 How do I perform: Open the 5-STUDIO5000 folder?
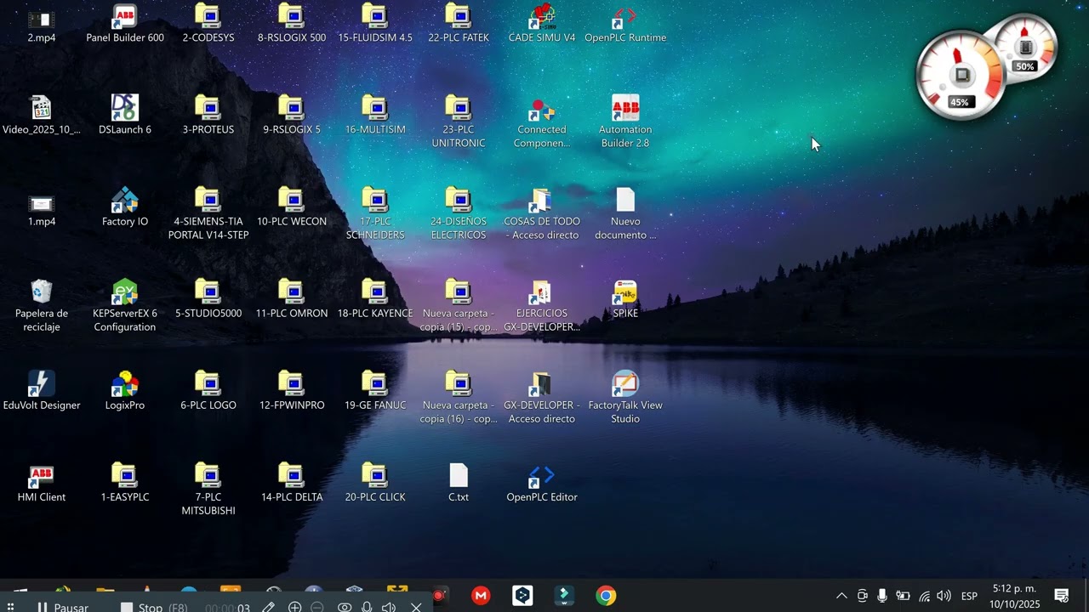click(208, 299)
